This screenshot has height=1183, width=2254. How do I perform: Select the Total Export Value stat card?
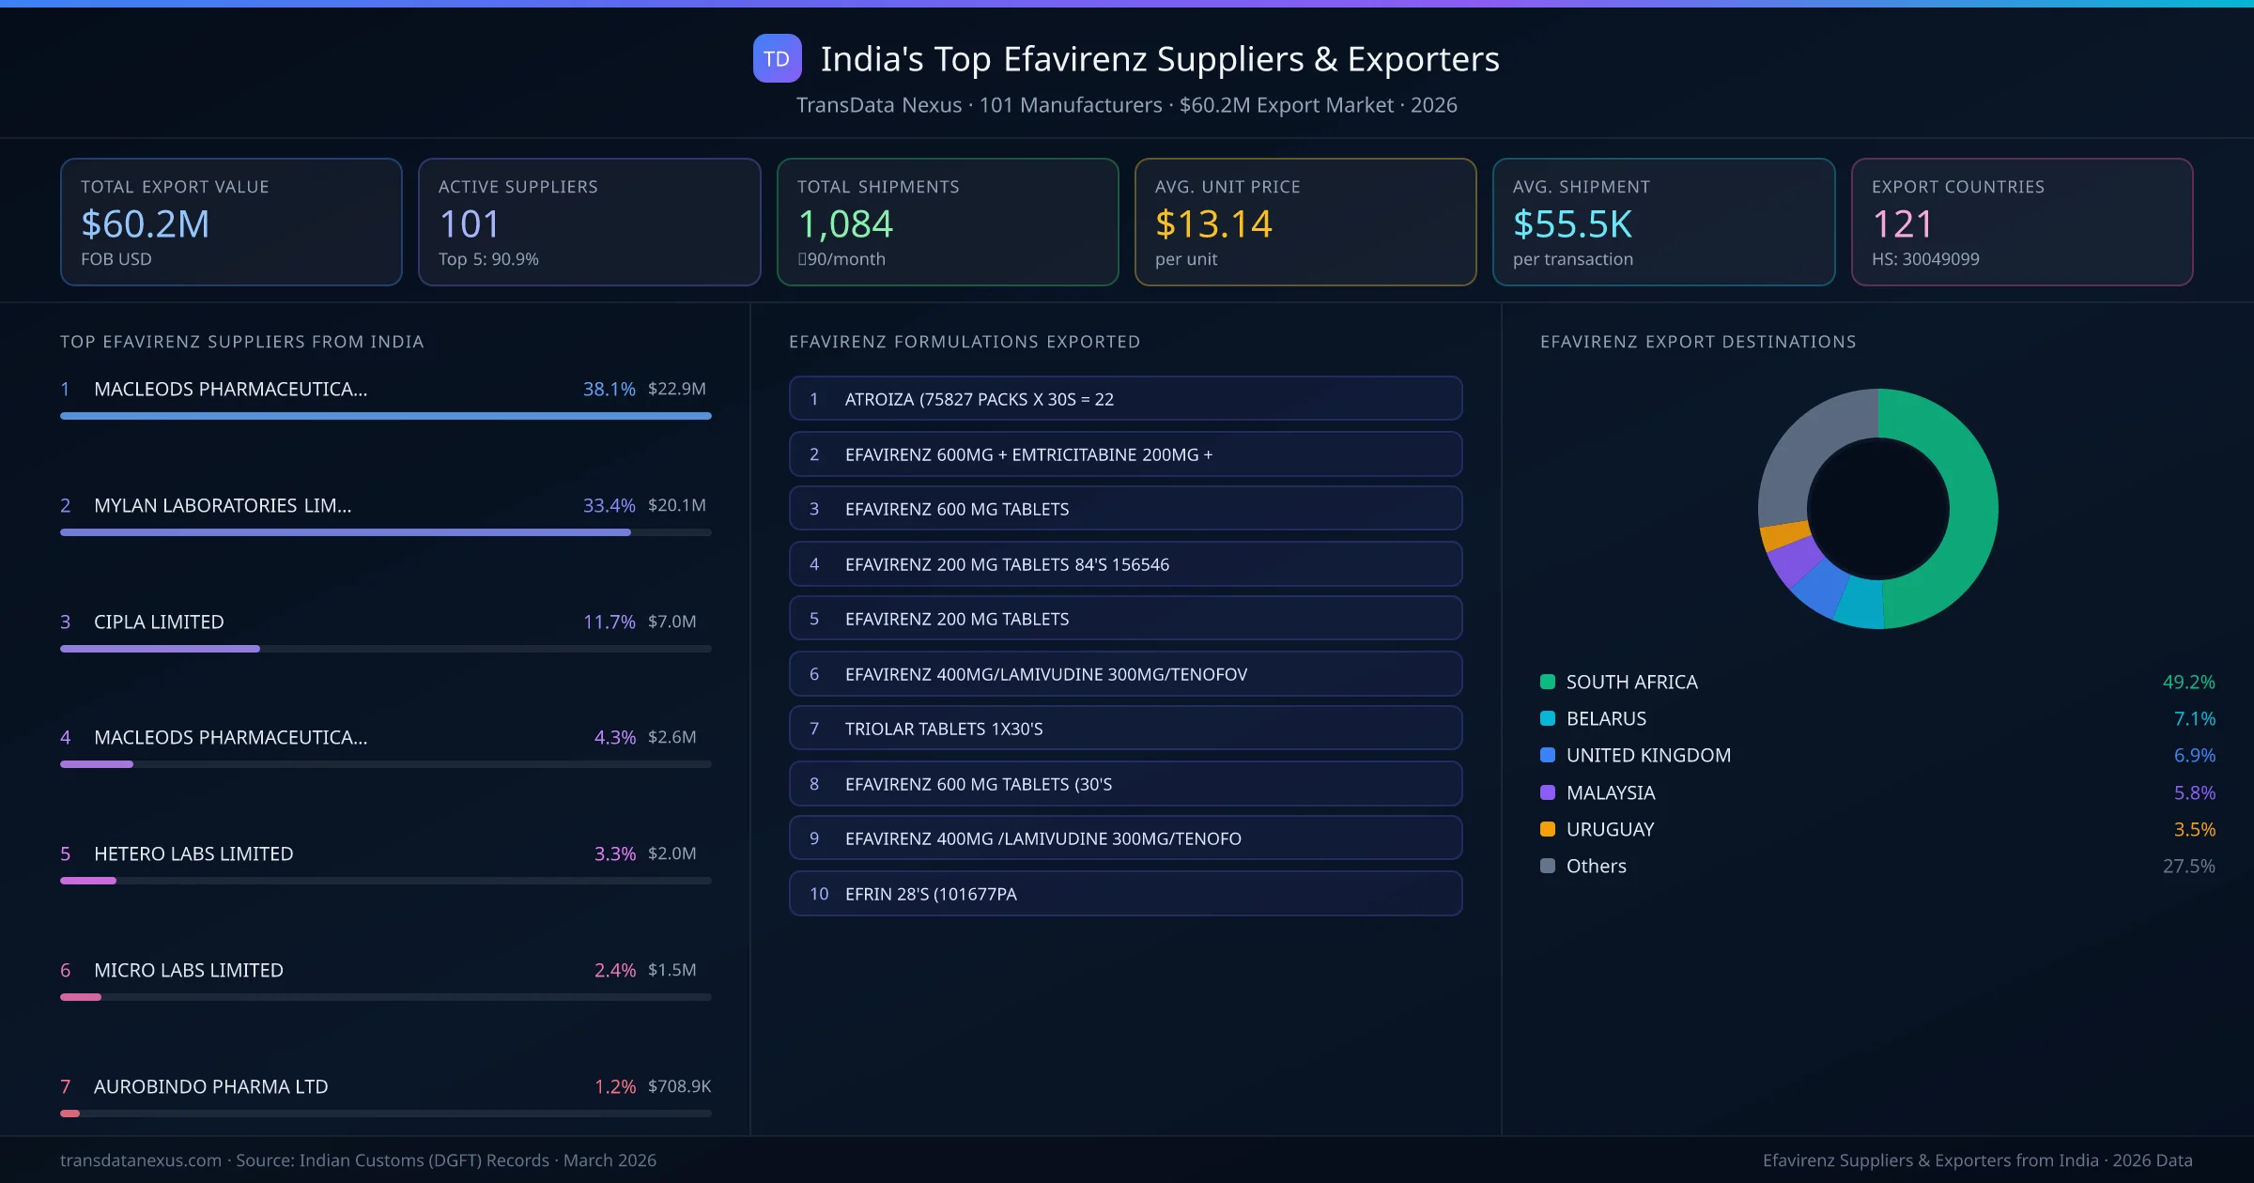click(231, 222)
